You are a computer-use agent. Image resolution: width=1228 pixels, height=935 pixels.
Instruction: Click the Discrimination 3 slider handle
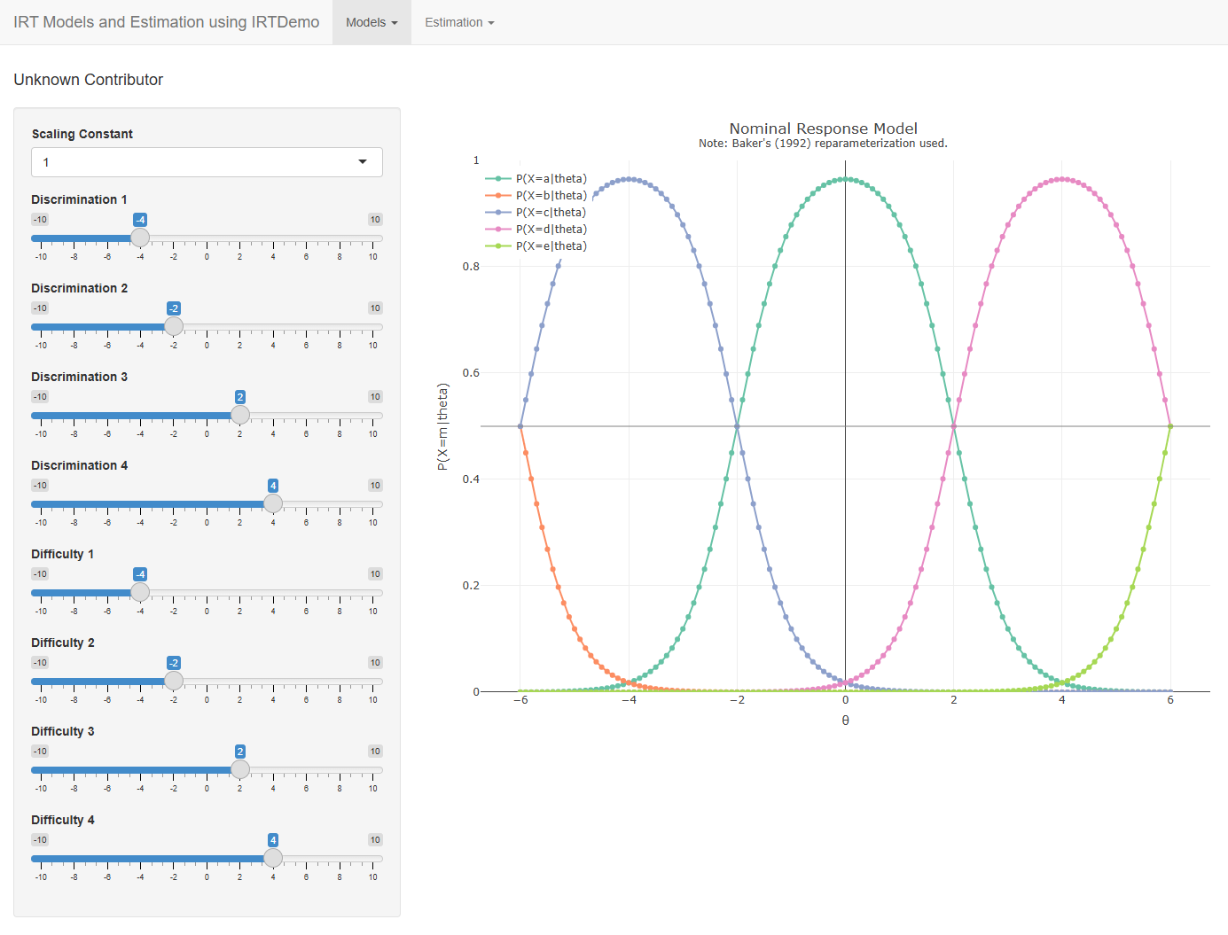click(x=240, y=415)
